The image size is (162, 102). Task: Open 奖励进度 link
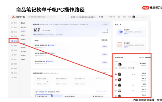point(105,40)
